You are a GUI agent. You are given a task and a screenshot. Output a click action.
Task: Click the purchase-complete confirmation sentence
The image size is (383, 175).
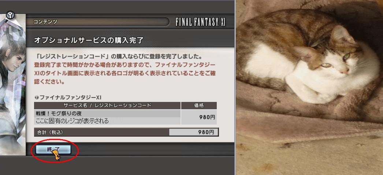[x=118, y=57]
